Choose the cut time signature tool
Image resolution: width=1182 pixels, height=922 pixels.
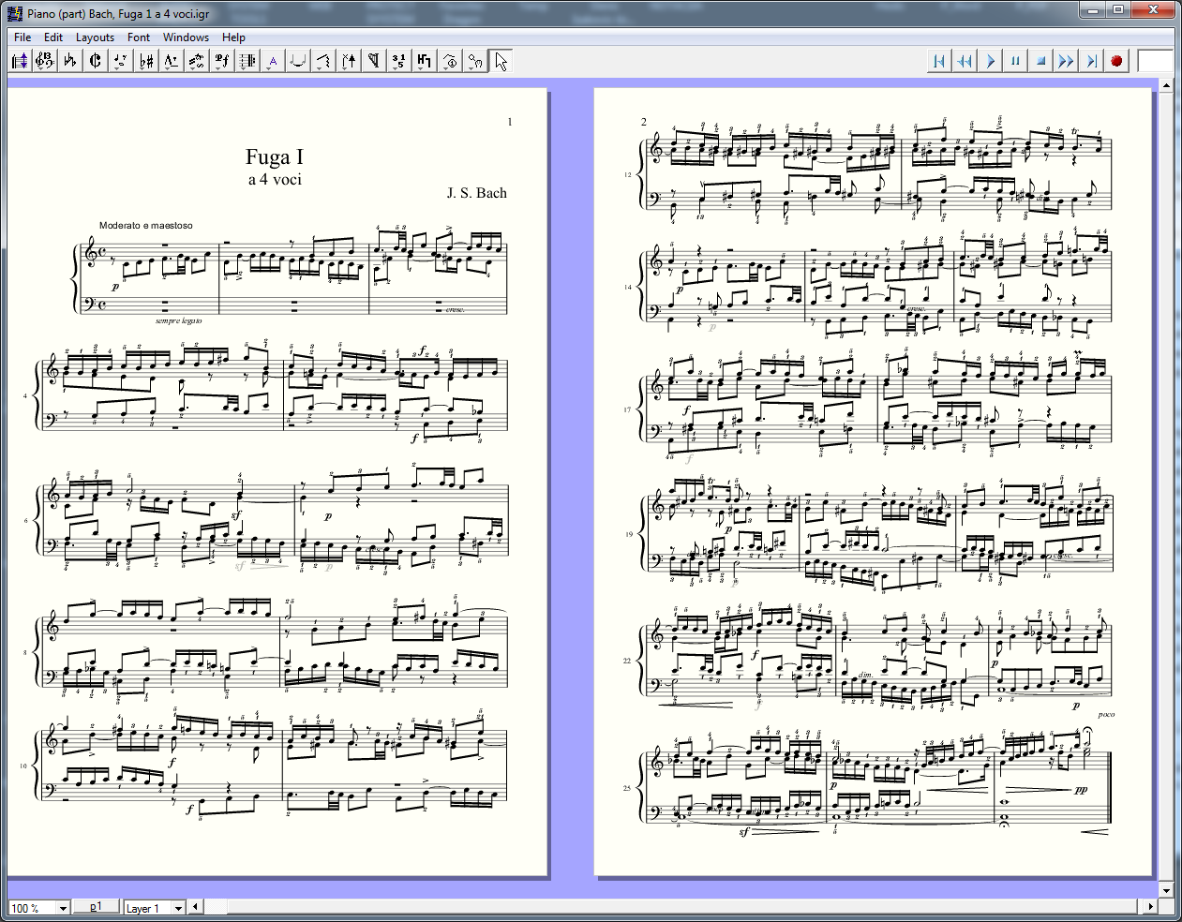point(95,62)
